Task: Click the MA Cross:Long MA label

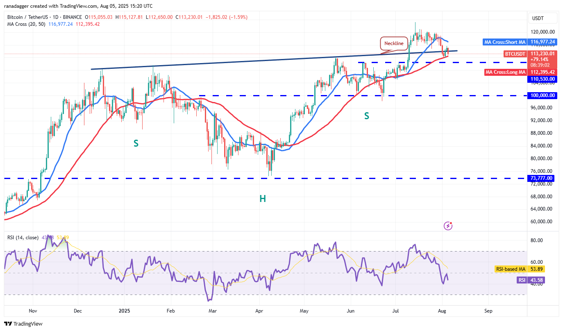Action: 505,72
